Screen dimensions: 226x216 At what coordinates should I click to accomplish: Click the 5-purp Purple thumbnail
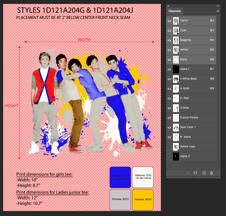click(176, 118)
